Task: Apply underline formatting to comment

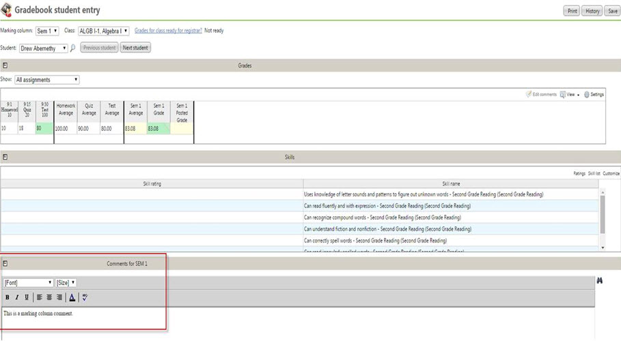Action: [27, 297]
